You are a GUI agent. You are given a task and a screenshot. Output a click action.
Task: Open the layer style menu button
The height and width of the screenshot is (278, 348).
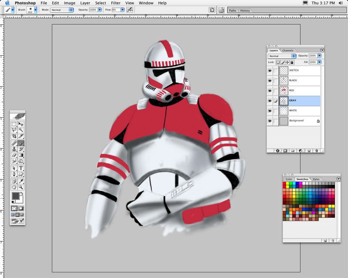coord(278,151)
